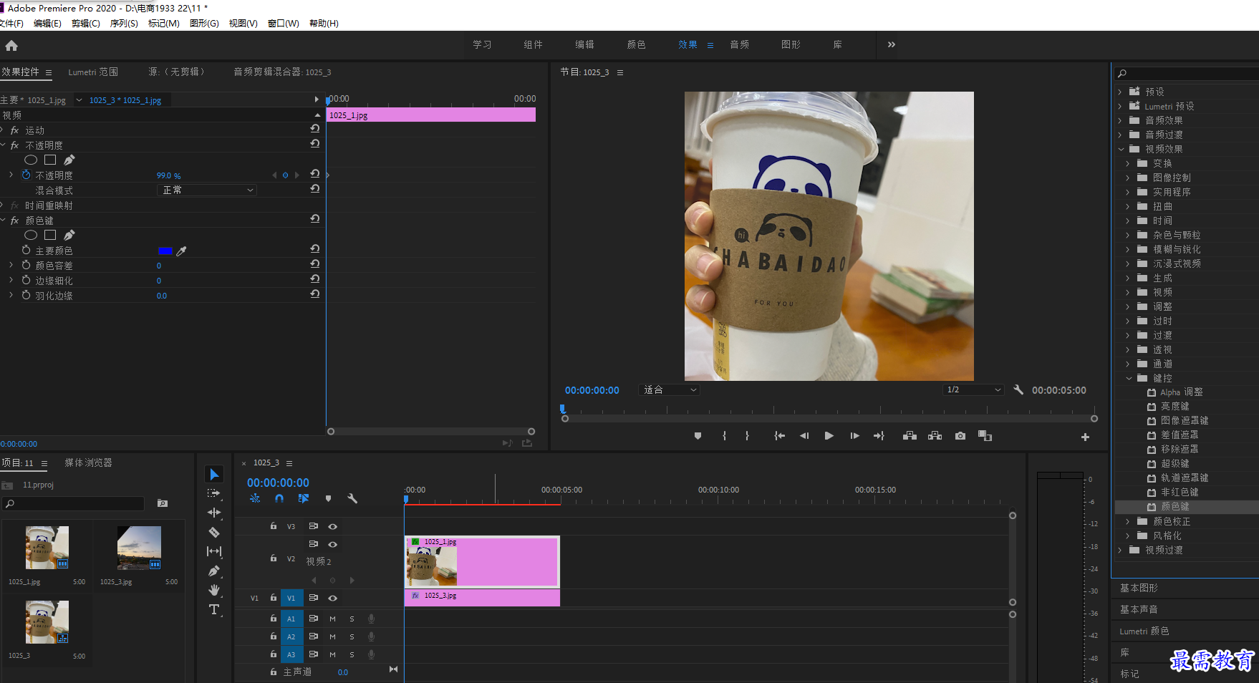The image size is (1259, 683).
Task: Mute audio track A1
Action: point(332,619)
